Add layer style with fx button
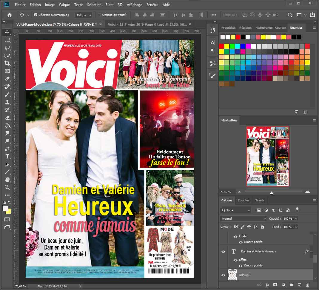Screen dimensions: 319x290 267,285
